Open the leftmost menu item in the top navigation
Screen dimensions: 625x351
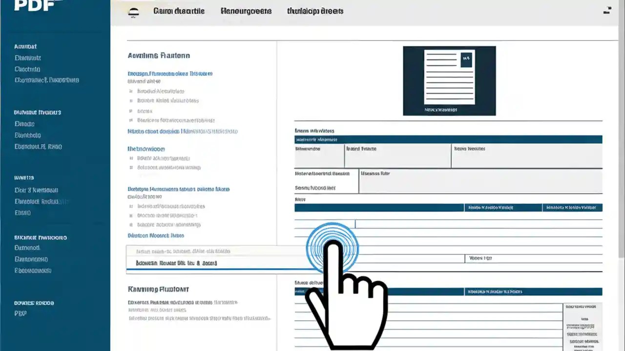click(178, 11)
